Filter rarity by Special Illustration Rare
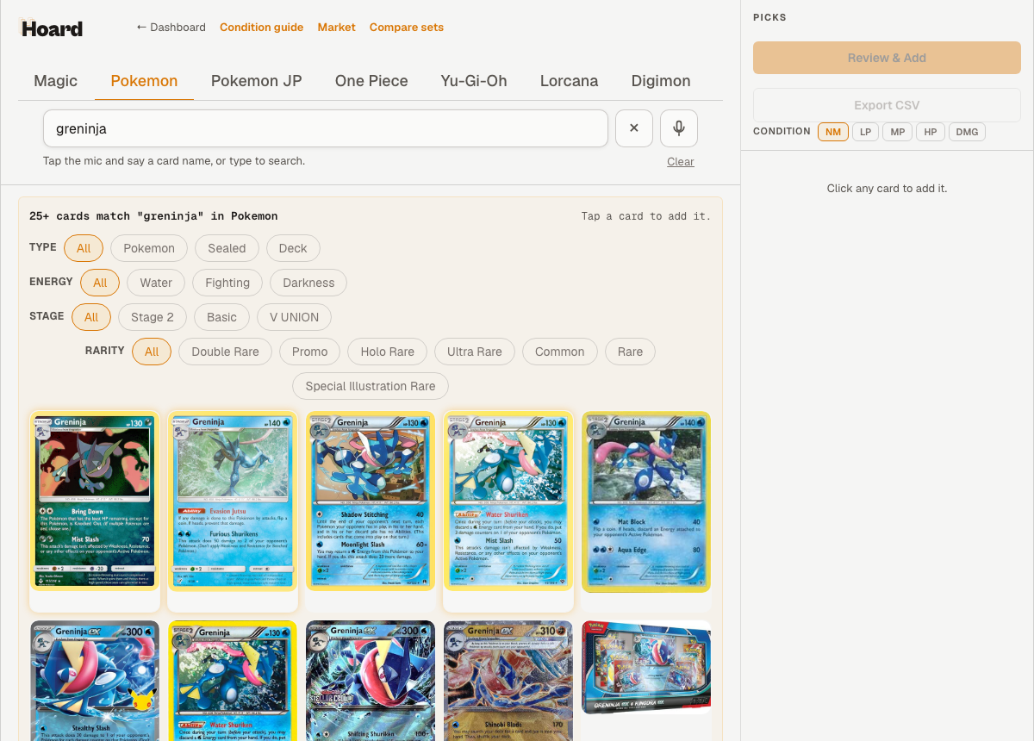This screenshot has width=1034, height=741. click(371, 386)
